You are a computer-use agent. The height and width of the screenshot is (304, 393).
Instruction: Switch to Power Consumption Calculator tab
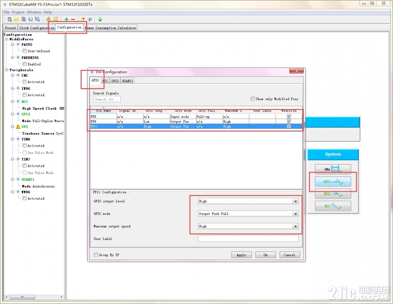tap(111, 28)
